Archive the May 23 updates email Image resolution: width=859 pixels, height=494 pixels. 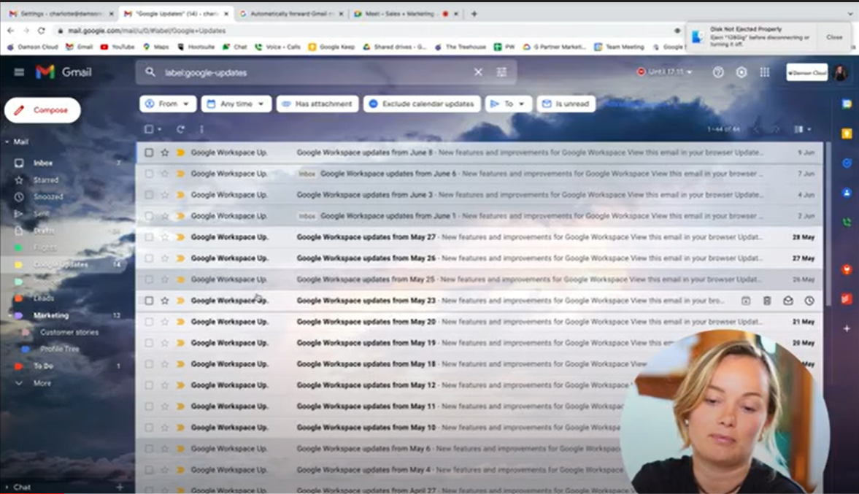(746, 301)
